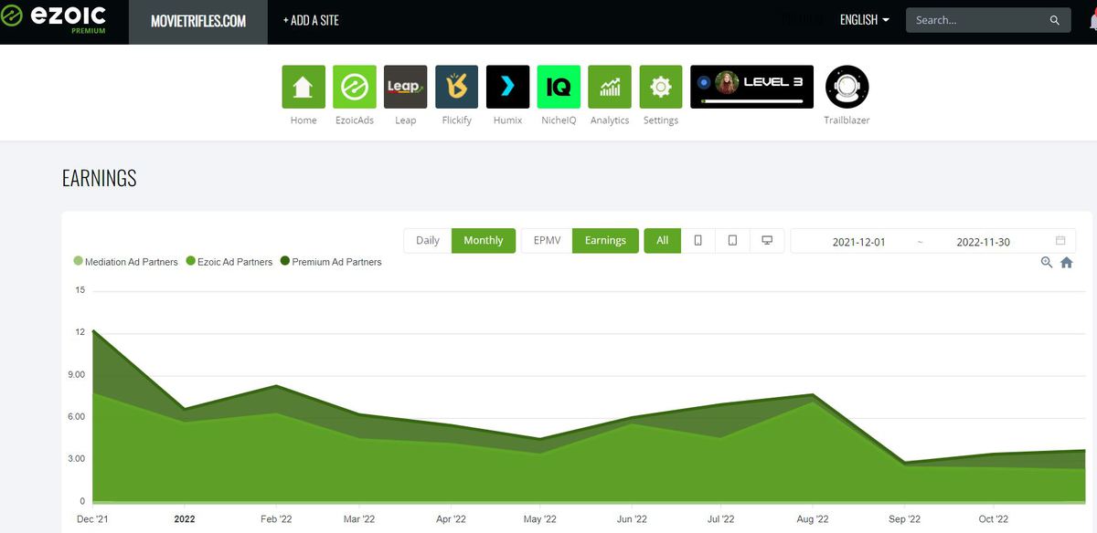Click the 3.00 value on the y-axis

pos(76,458)
